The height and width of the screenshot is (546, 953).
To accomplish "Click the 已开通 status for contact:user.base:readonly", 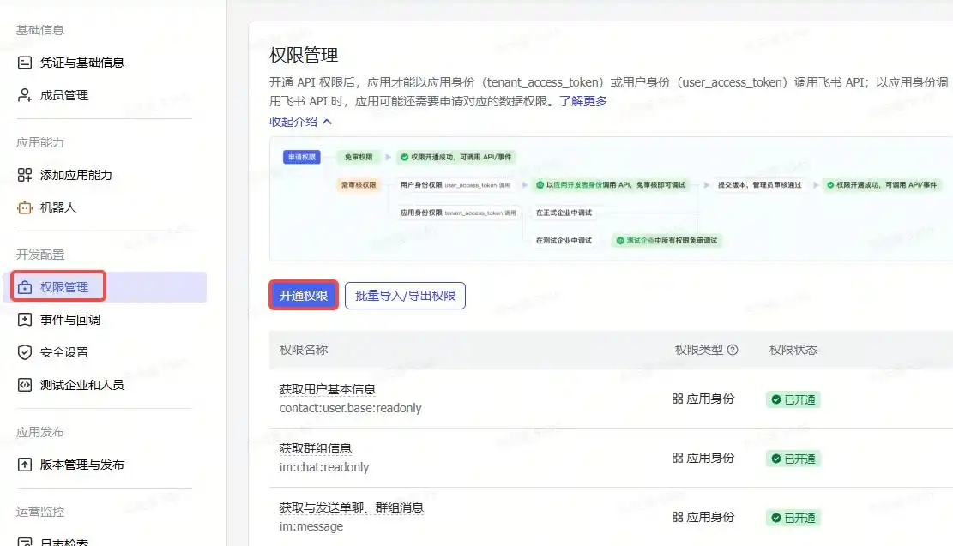I will (x=793, y=399).
